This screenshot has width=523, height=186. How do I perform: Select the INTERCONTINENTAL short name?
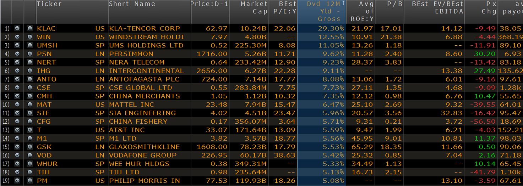[147, 71]
